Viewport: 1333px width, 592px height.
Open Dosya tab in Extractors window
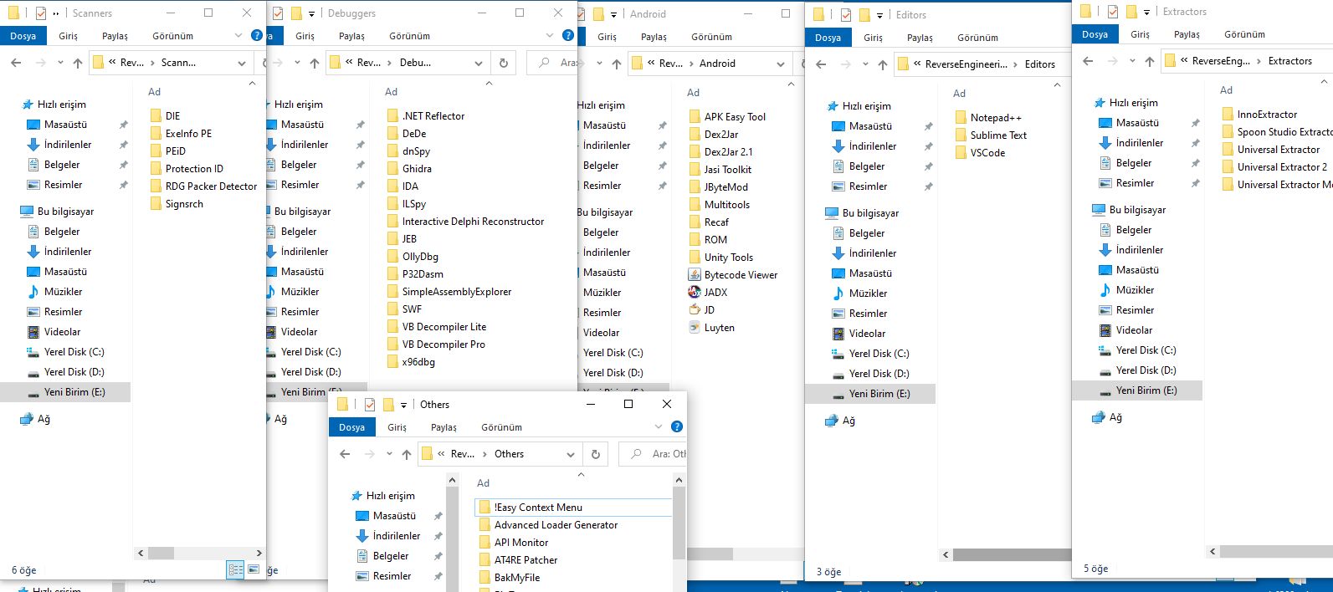pyautogui.click(x=1095, y=34)
